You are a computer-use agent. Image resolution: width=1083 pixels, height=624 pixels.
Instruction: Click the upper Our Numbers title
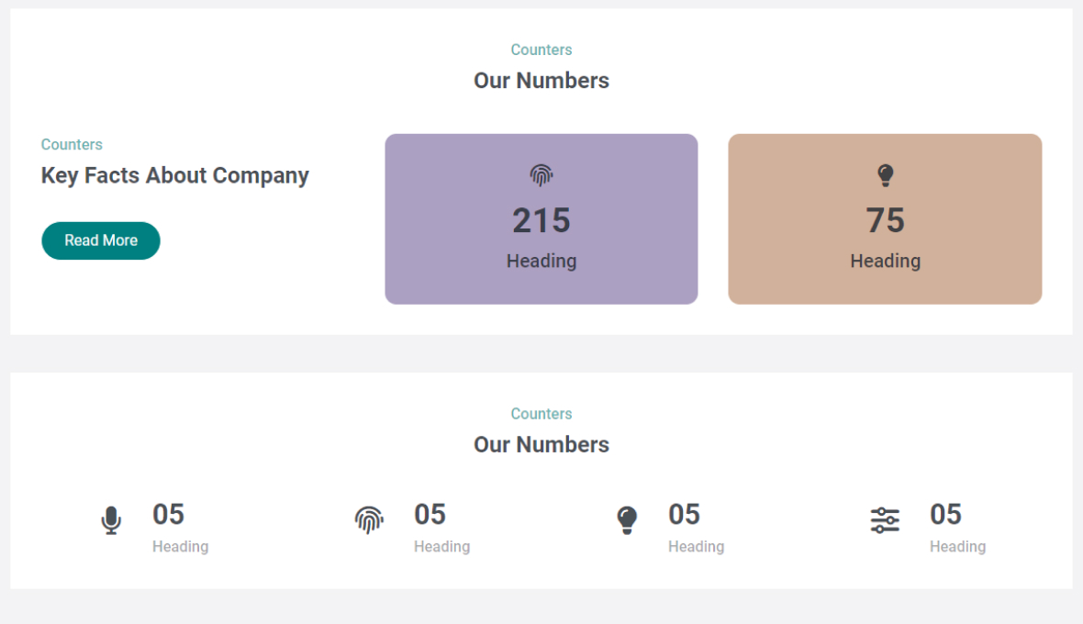541,81
